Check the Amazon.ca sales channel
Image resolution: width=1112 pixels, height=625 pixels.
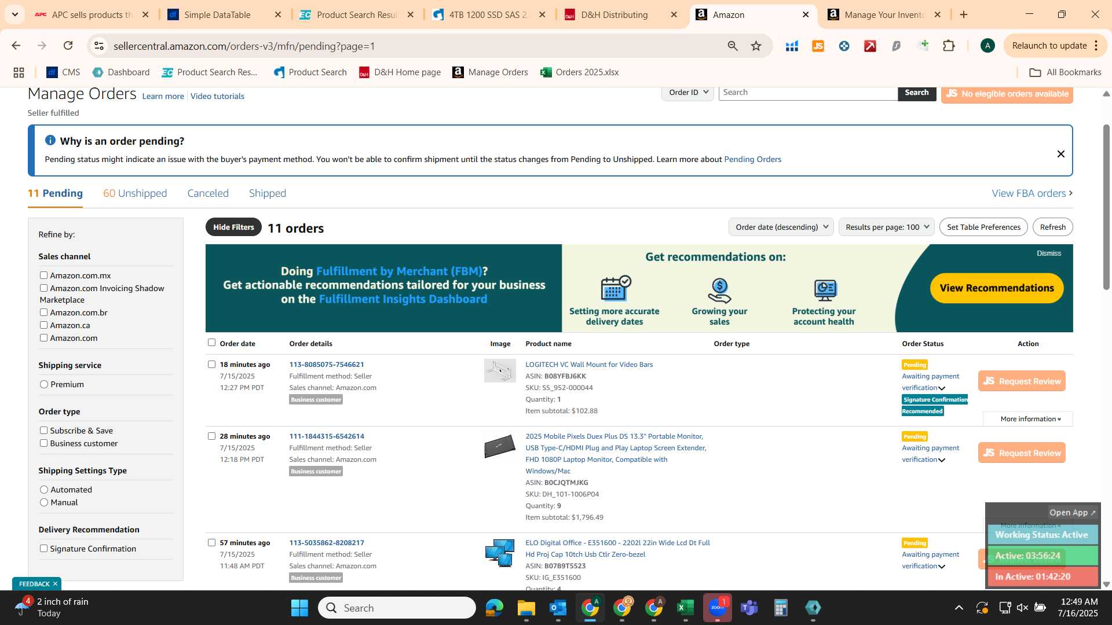click(x=43, y=325)
